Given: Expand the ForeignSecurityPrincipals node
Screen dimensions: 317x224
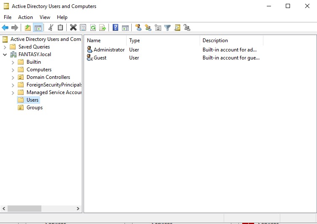Looking at the screenshot, I should (13, 85).
